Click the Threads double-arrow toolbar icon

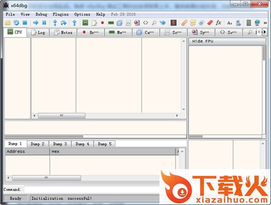(x=162, y=23)
